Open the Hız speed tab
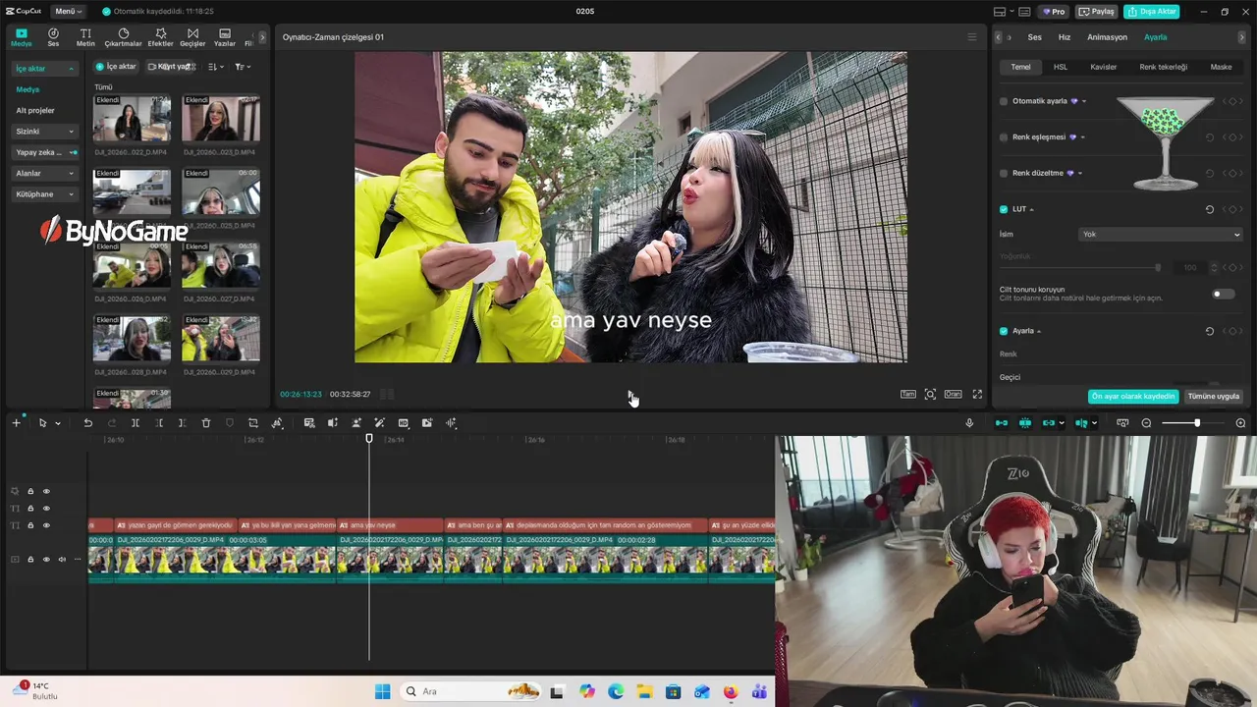 (1064, 37)
